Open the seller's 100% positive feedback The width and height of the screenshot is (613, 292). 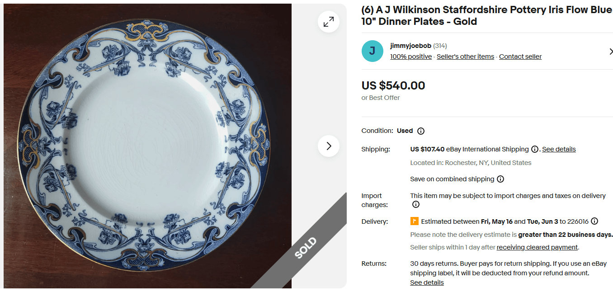click(x=410, y=56)
